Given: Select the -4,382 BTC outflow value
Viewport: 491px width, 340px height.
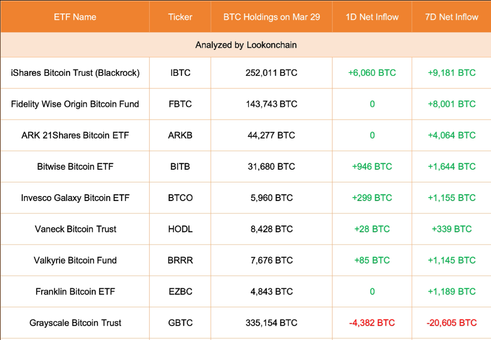Looking at the screenshot, I should pyautogui.click(x=372, y=323).
